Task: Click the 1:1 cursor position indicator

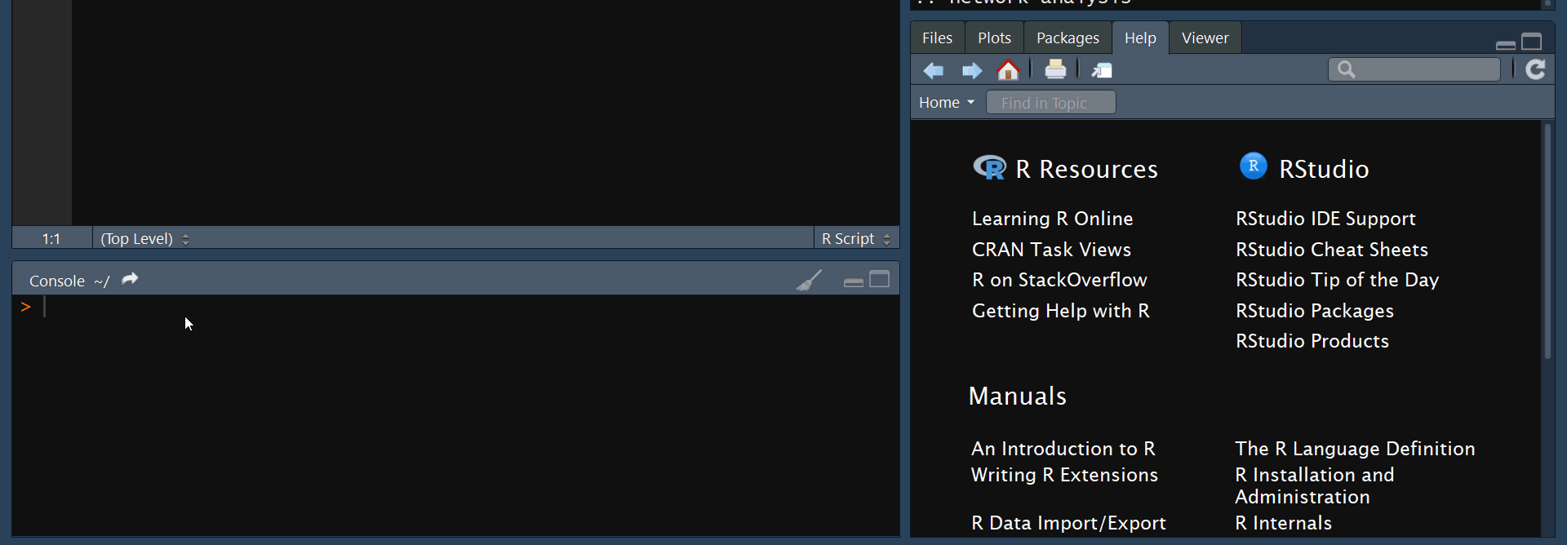Action: (x=51, y=239)
